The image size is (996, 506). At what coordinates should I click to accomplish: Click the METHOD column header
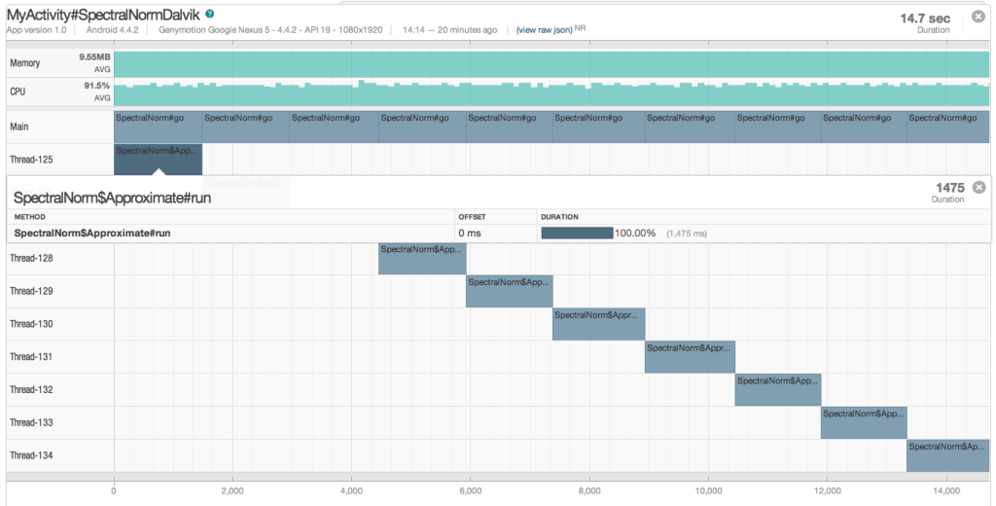pos(30,217)
